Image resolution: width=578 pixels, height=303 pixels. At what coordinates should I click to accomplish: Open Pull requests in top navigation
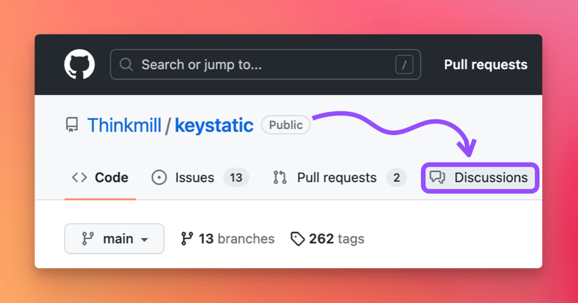485,65
